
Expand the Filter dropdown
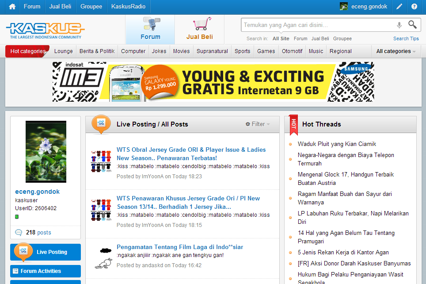coord(258,124)
